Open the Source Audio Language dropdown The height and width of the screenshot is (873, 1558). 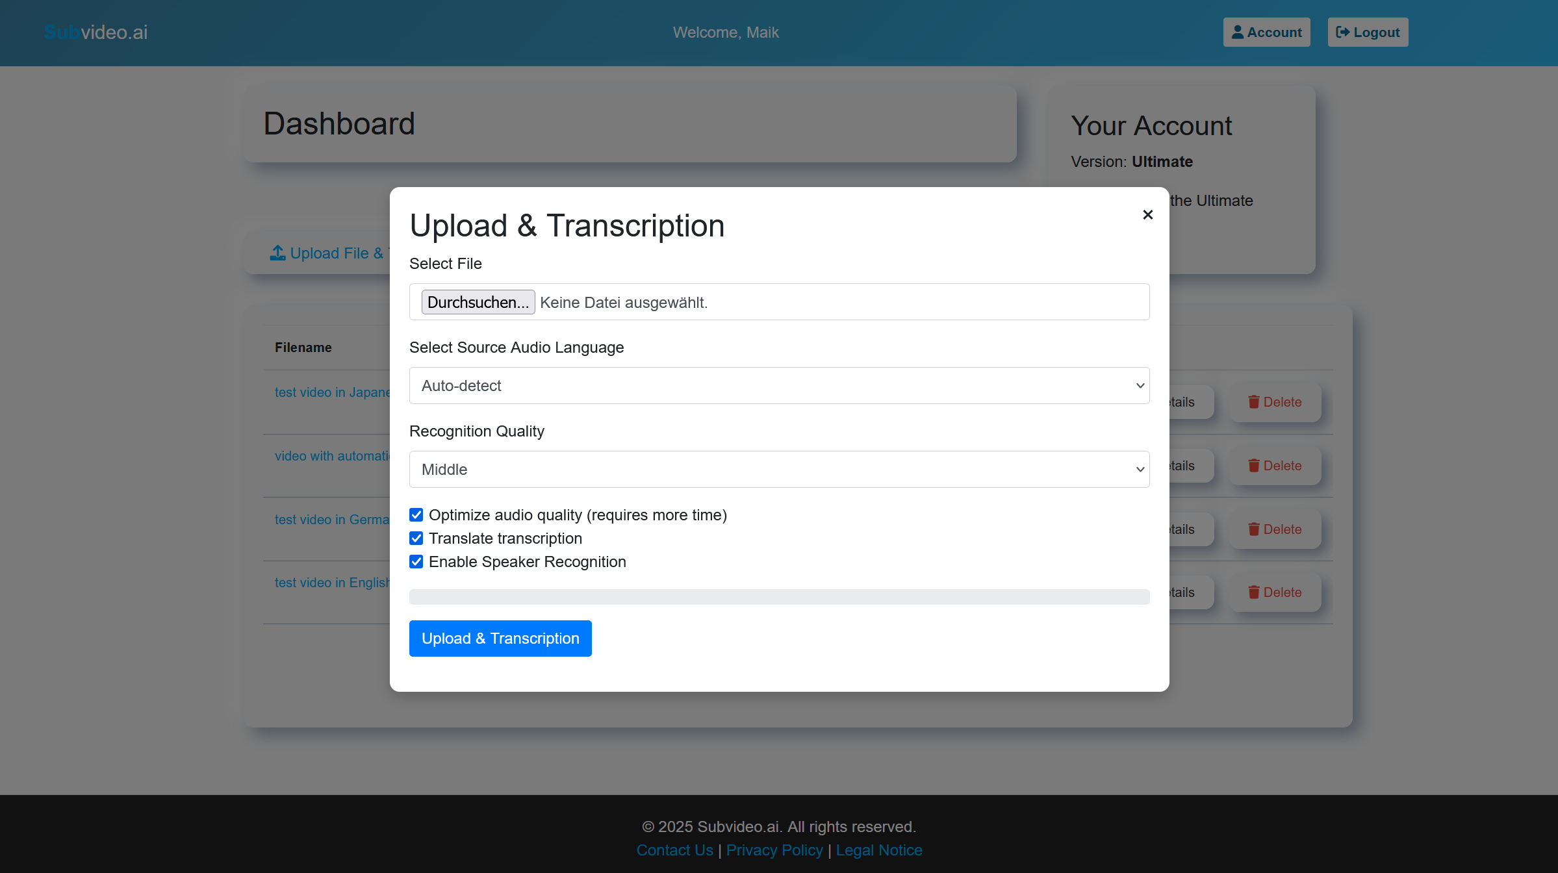coord(779,386)
